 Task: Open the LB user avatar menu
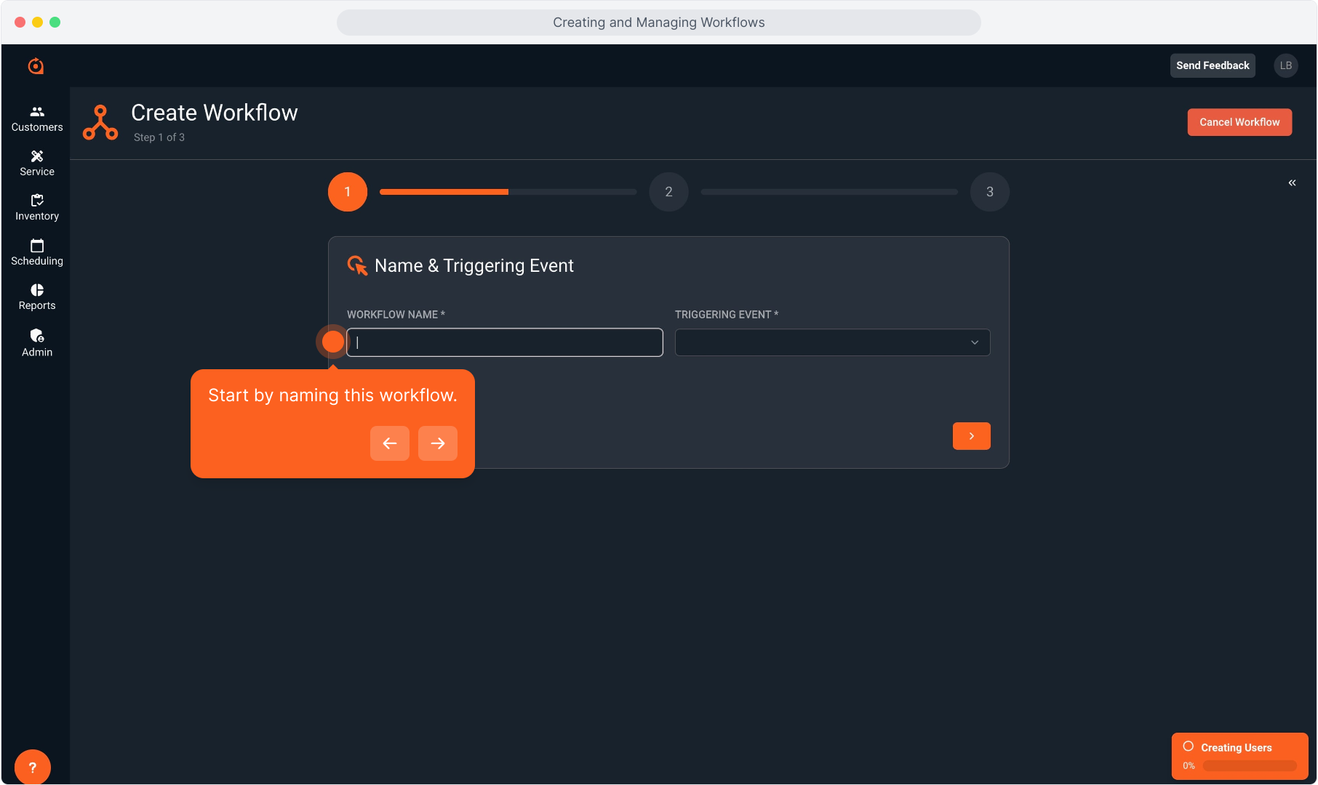(x=1285, y=65)
